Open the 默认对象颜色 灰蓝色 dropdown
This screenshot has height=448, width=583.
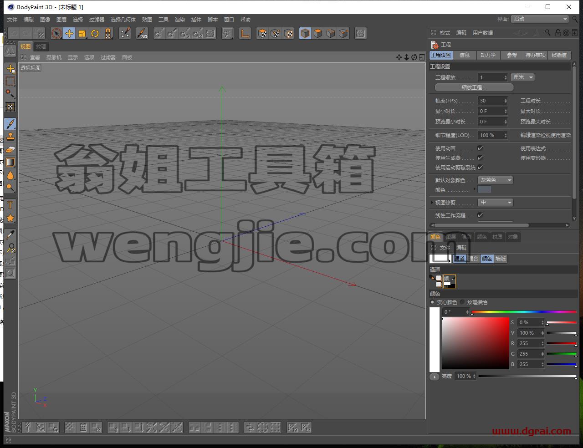coord(496,180)
